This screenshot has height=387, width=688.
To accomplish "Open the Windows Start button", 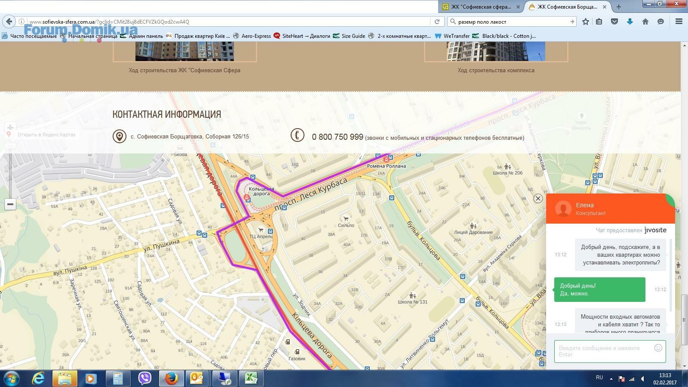I will [12, 378].
